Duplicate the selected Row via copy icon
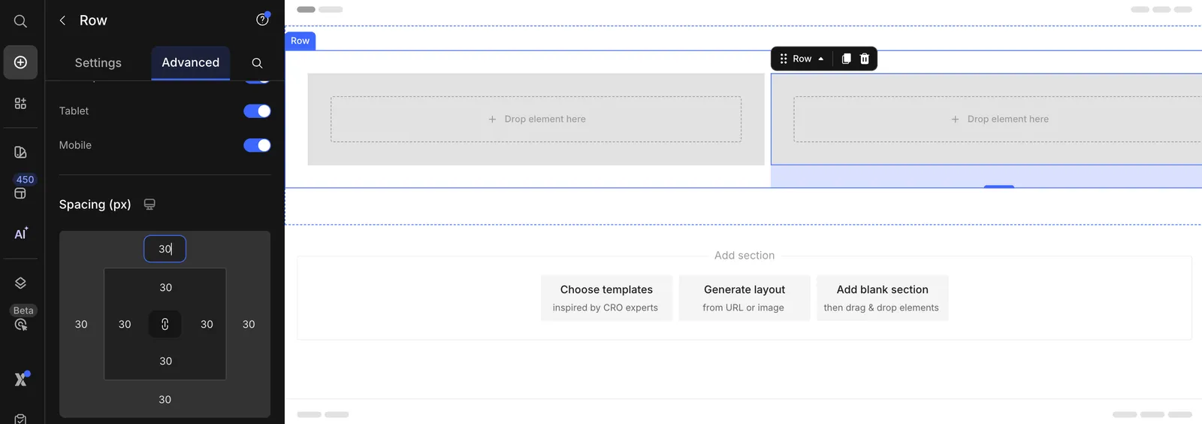The width and height of the screenshot is (1202, 424). click(846, 59)
